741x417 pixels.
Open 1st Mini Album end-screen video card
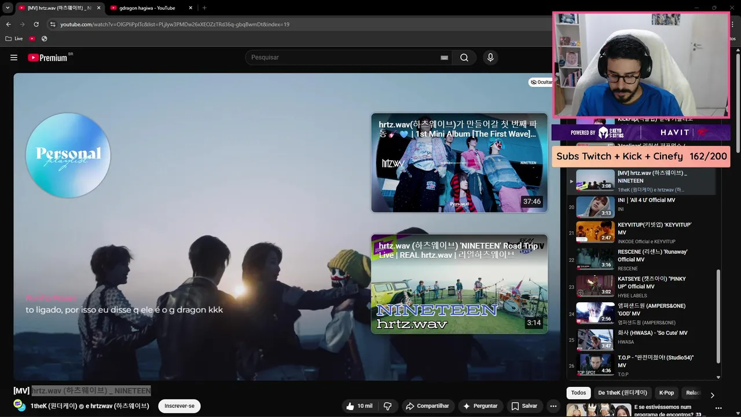click(459, 163)
